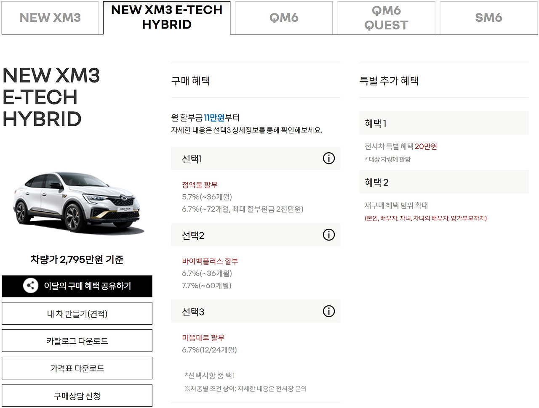The height and width of the screenshot is (408, 539).
Task: Click 카탈로그 다운로드 button
Action: point(77,341)
